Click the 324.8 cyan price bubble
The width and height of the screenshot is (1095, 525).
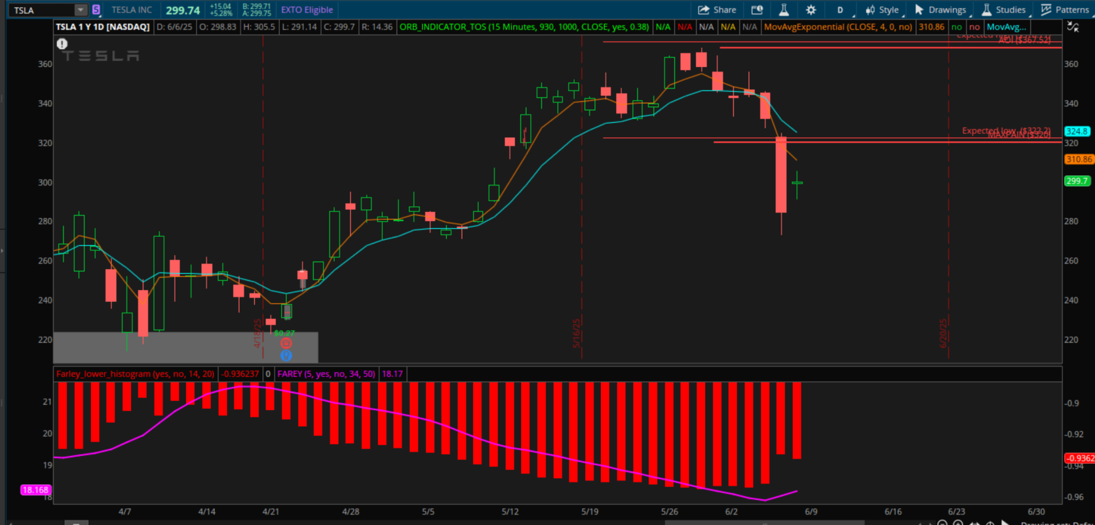click(x=1077, y=131)
